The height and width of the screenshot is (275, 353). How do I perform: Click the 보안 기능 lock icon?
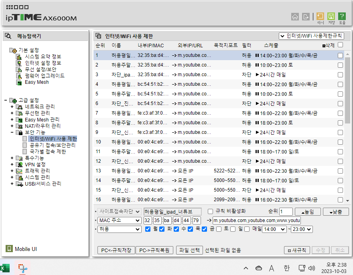tap(19, 133)
